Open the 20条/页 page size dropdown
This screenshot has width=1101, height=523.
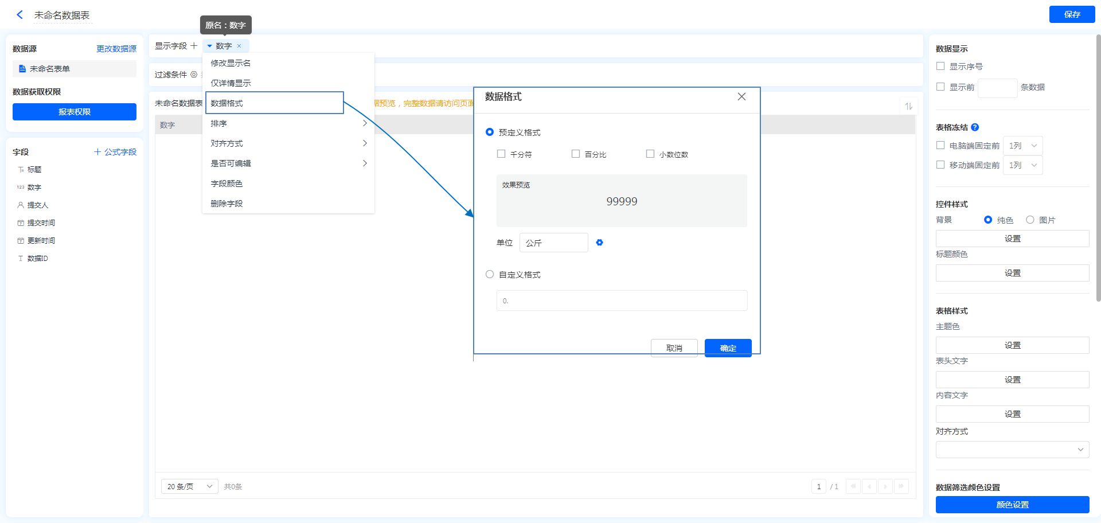coord(189,486)
